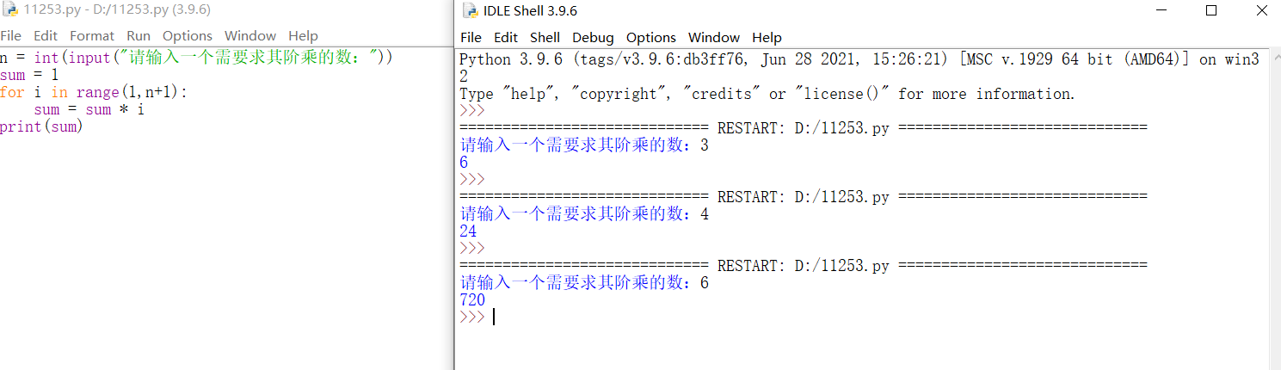Open the File menu of IDLE Shell

471,38
